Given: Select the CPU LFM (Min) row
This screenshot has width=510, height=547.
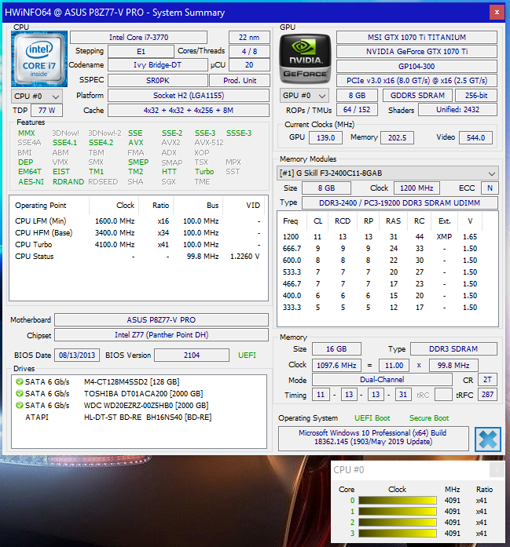Looking at the screenshot, I should pos(138,221).
